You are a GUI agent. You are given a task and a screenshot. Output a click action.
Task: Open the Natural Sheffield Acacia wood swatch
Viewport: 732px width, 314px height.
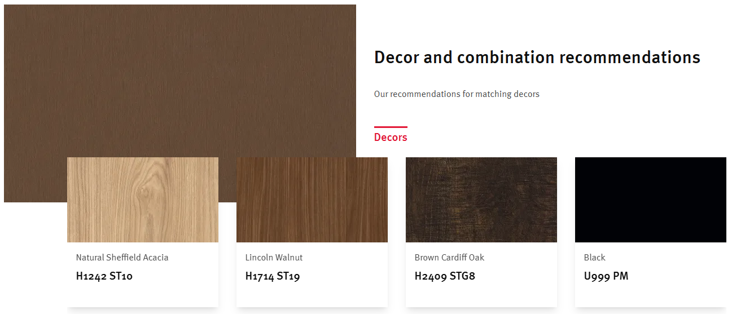pyautogui.click(x=143, y=200)
